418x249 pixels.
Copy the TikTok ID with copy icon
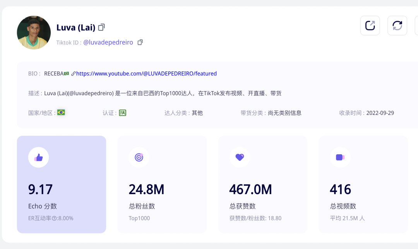click(x=140, y=42)
